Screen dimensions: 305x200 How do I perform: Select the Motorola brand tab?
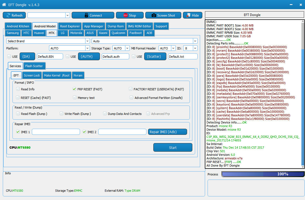(76, 33)
